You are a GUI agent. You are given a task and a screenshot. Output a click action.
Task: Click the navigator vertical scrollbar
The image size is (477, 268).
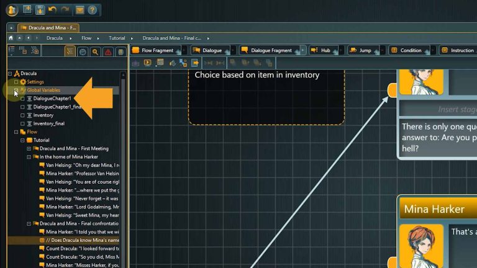click(123, 170)
